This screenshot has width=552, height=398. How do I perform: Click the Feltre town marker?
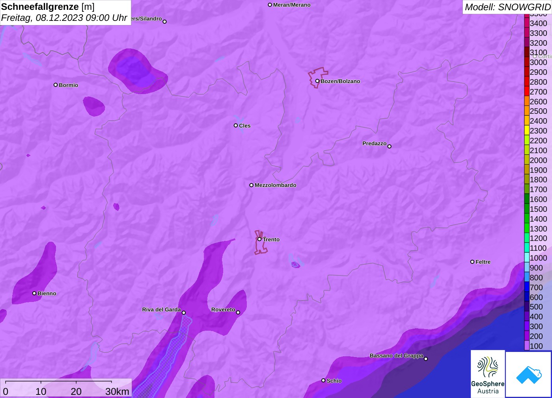coord(472,262)
